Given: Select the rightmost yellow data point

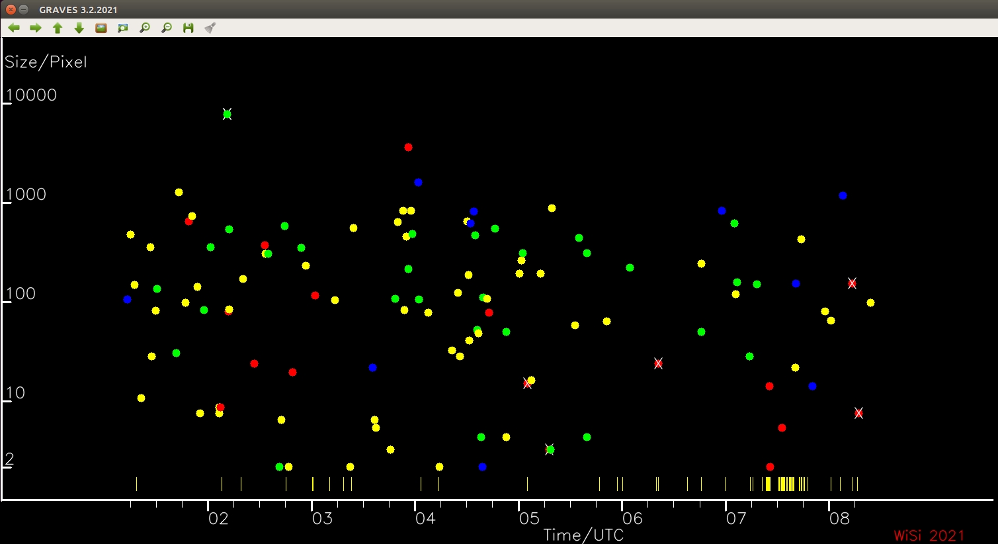Looking at the screenshot, I should tap(870, 302).
